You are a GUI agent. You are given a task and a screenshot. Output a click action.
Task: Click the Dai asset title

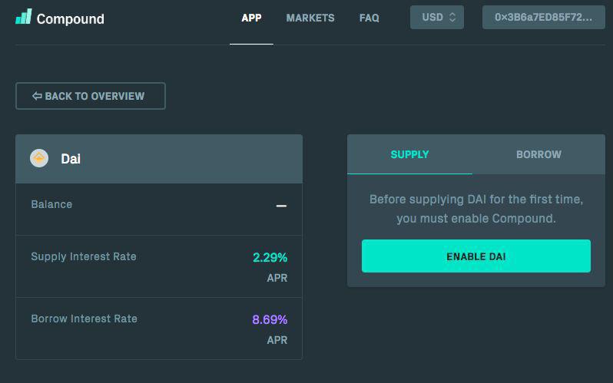[71, 159]
